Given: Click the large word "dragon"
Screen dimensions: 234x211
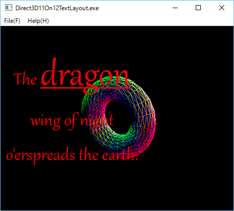Looking at the screenshot, I should [85, 75].
